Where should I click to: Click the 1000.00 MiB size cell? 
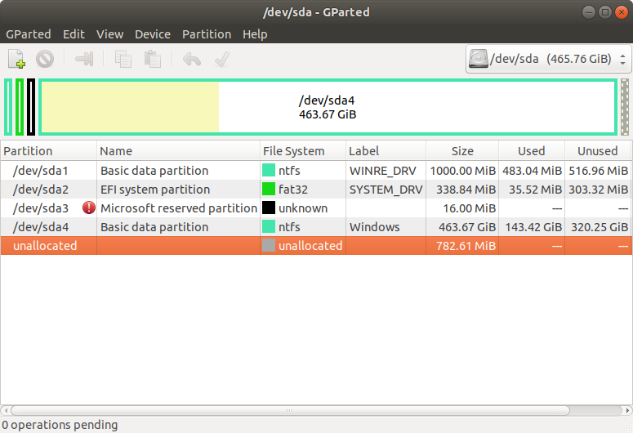point(462,171)
